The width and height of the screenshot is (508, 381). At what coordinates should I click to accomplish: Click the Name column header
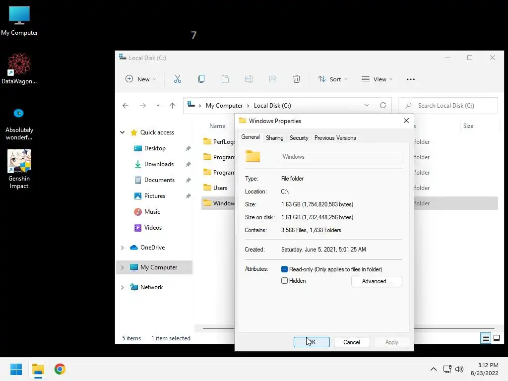pyautogui.click(x=217, y=126)
